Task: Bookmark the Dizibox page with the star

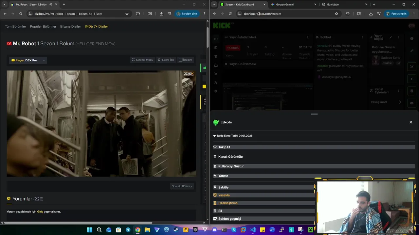Action: coord(127,14)
